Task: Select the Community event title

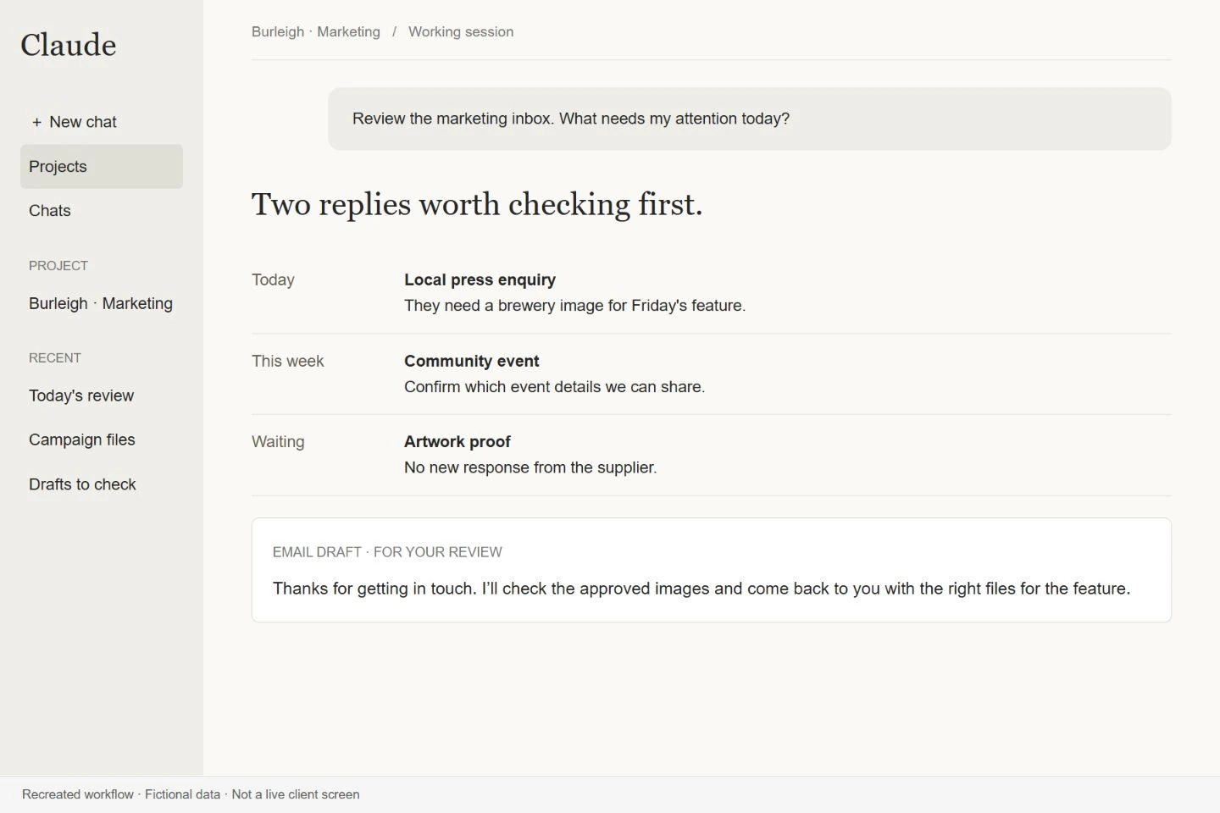Action: (471, 361)
